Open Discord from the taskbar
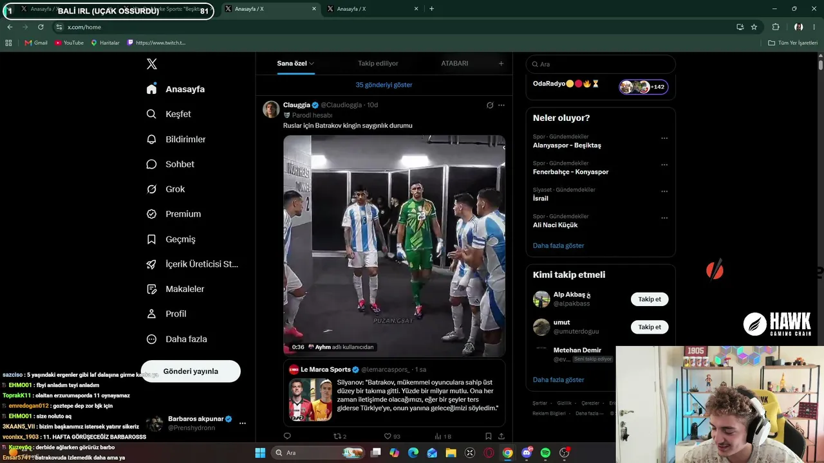Screen dimensions: 824x463 (x=527, y=453)
